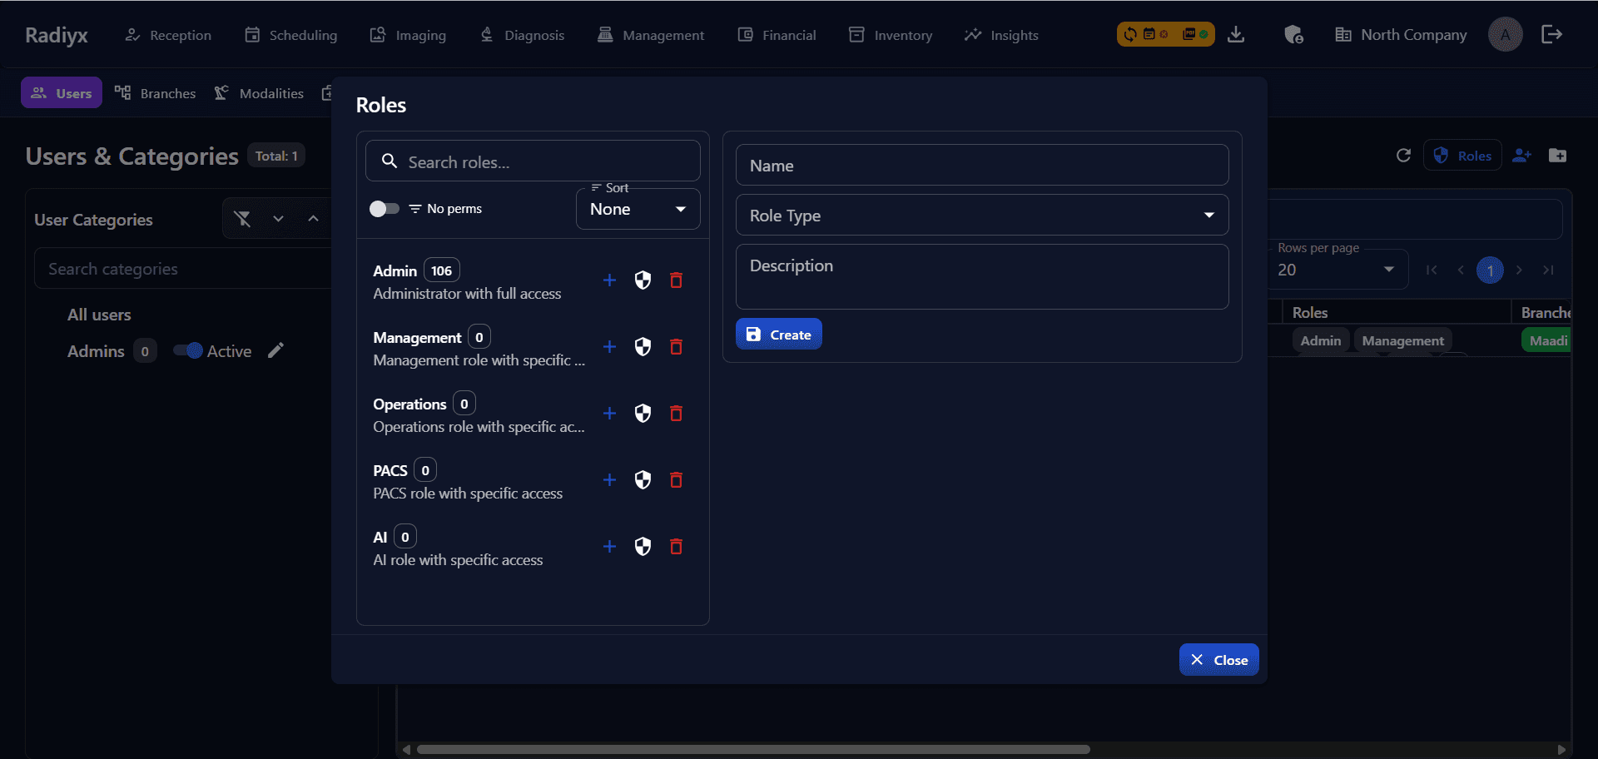Close the Roles dialog
This screenshot has height=759, width=1598.
(x=1218, y=659)
